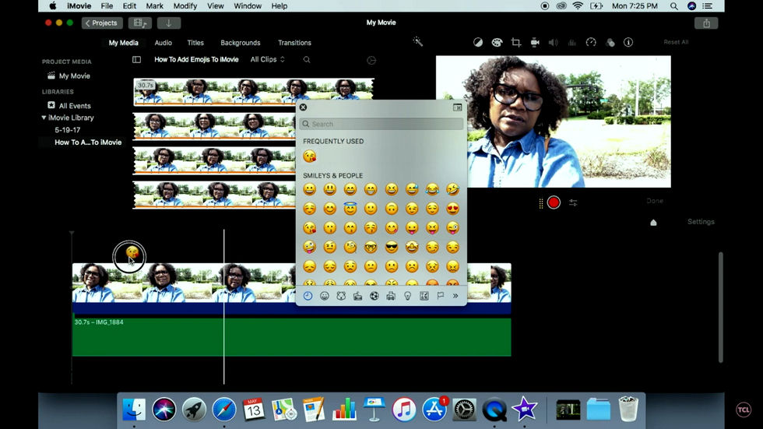Open the Window menu
The image size is (763, 429).
tap(248, 5)
